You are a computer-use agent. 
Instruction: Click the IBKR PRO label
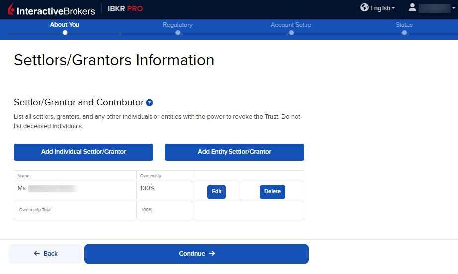pos(125,9)
